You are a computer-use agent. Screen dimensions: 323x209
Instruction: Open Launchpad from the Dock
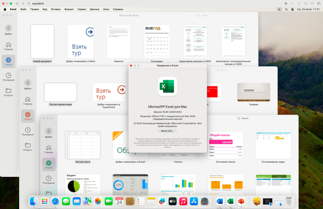(44, 201)
